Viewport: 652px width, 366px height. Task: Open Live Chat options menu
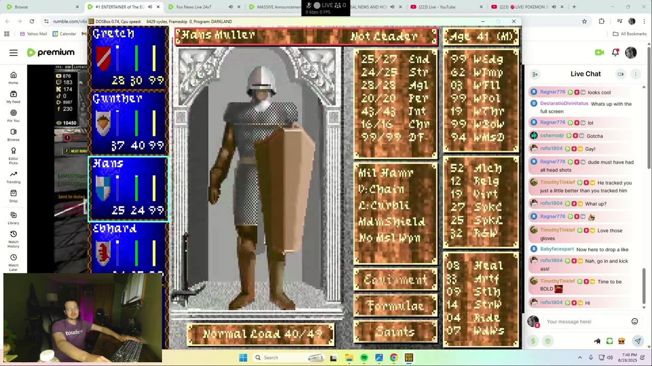(635, 74)
